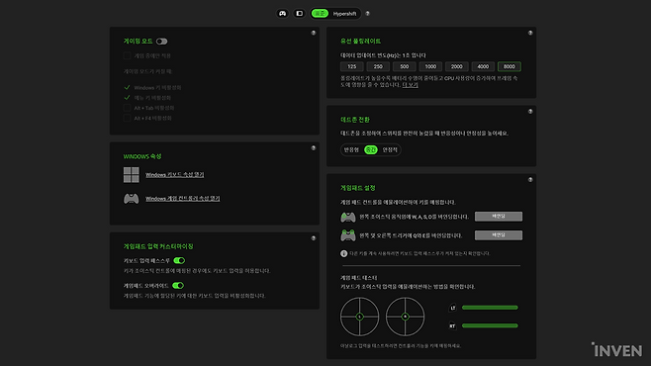
Task: Open the Windows game controller properties link
Action: coord(183,199)
